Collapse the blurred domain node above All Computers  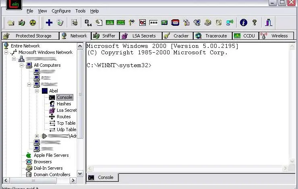[x=14, y=59]
